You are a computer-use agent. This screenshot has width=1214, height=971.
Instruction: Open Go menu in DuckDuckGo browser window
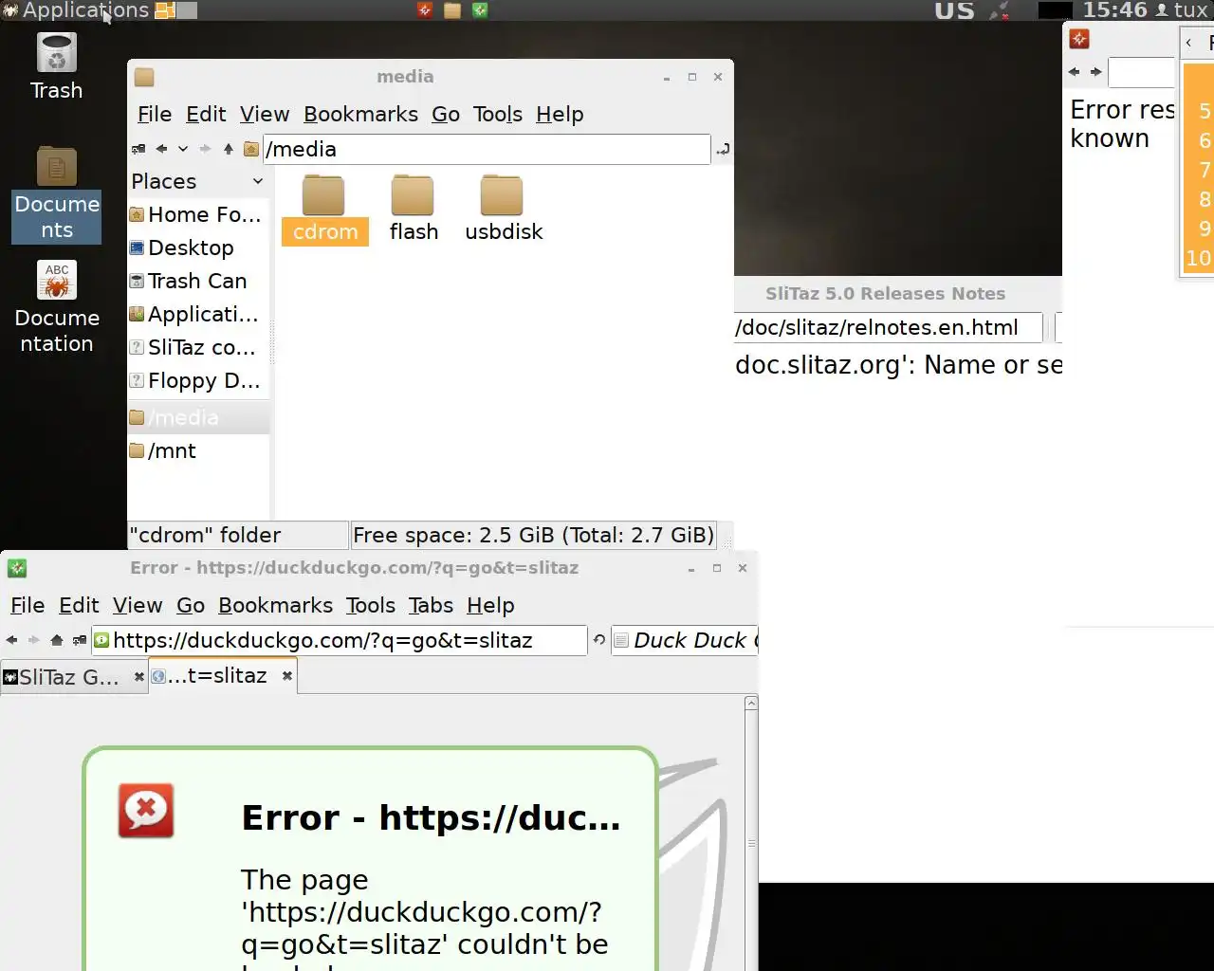[191, 606]
